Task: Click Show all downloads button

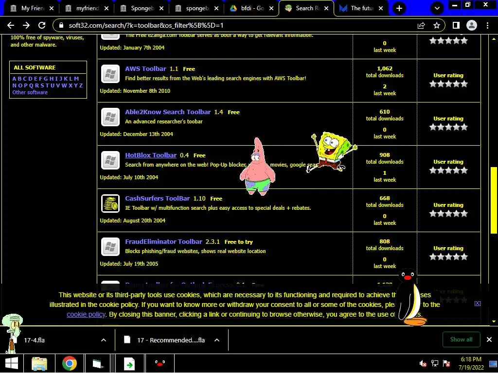Action: pos(461,339)
